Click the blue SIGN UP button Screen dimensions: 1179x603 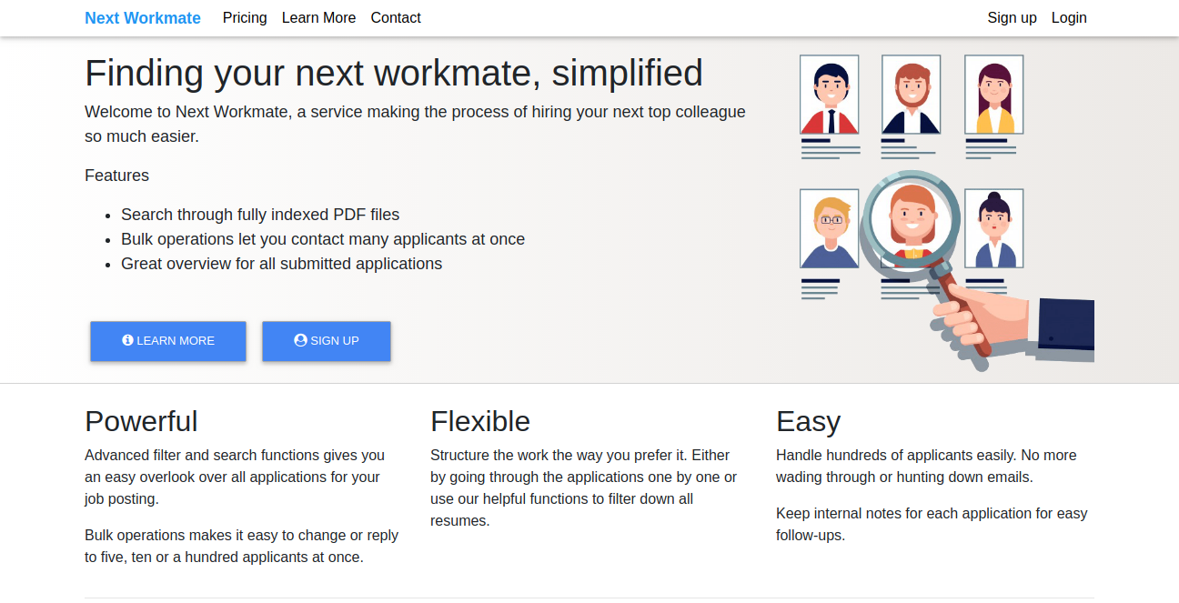[x=327, y=341]
